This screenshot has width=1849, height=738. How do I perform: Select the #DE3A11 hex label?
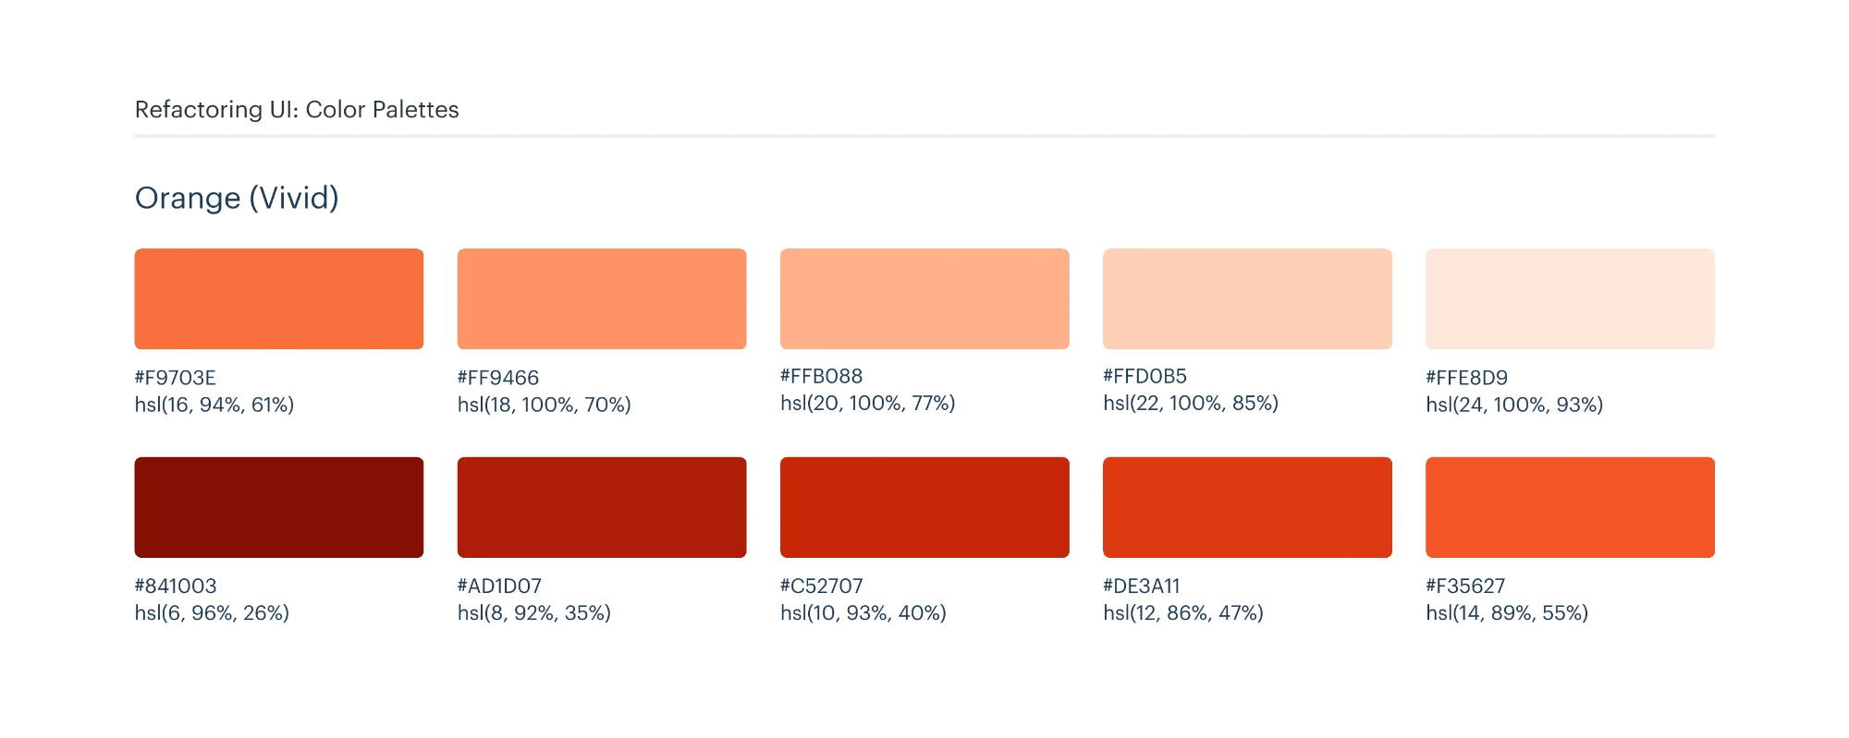1142,586
